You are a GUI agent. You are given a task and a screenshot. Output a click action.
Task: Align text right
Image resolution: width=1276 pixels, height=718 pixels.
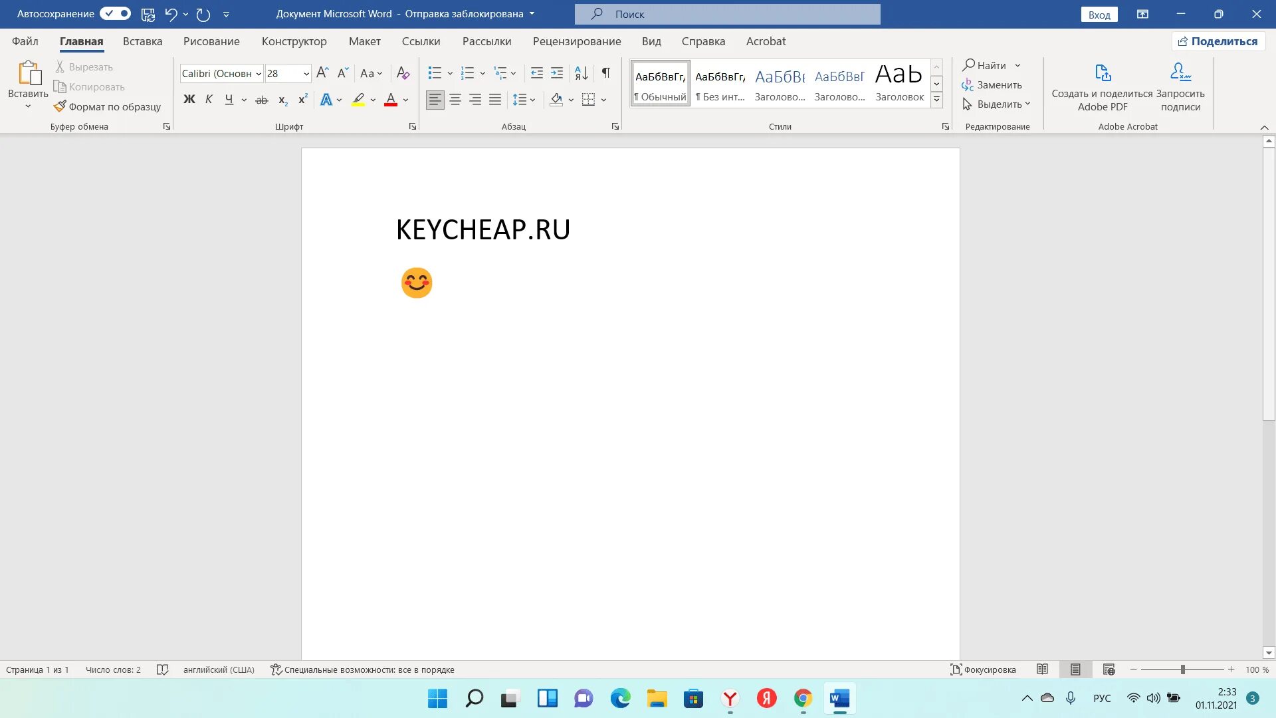coord(475,100)
